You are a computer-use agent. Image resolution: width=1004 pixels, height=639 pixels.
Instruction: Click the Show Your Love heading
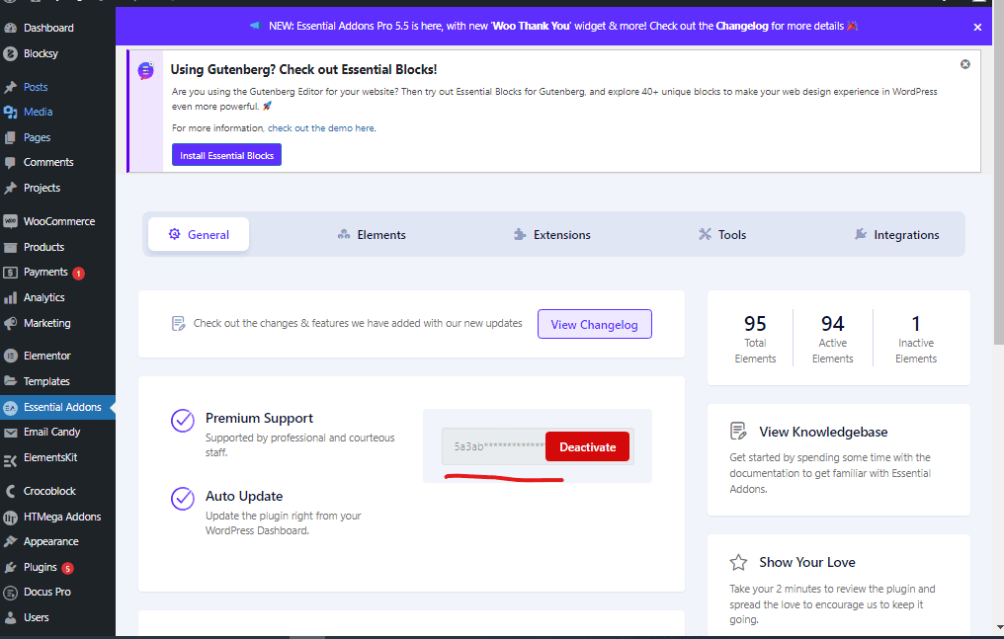(806, 562)
